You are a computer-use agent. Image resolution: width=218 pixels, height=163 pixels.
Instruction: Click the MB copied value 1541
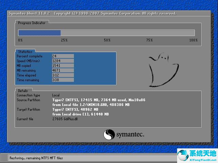coord(63,66)
